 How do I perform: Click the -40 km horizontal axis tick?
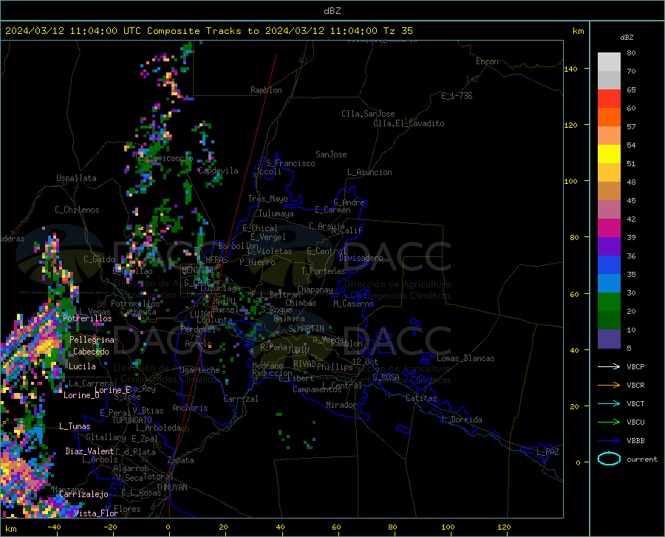click(x=54, y=527)
